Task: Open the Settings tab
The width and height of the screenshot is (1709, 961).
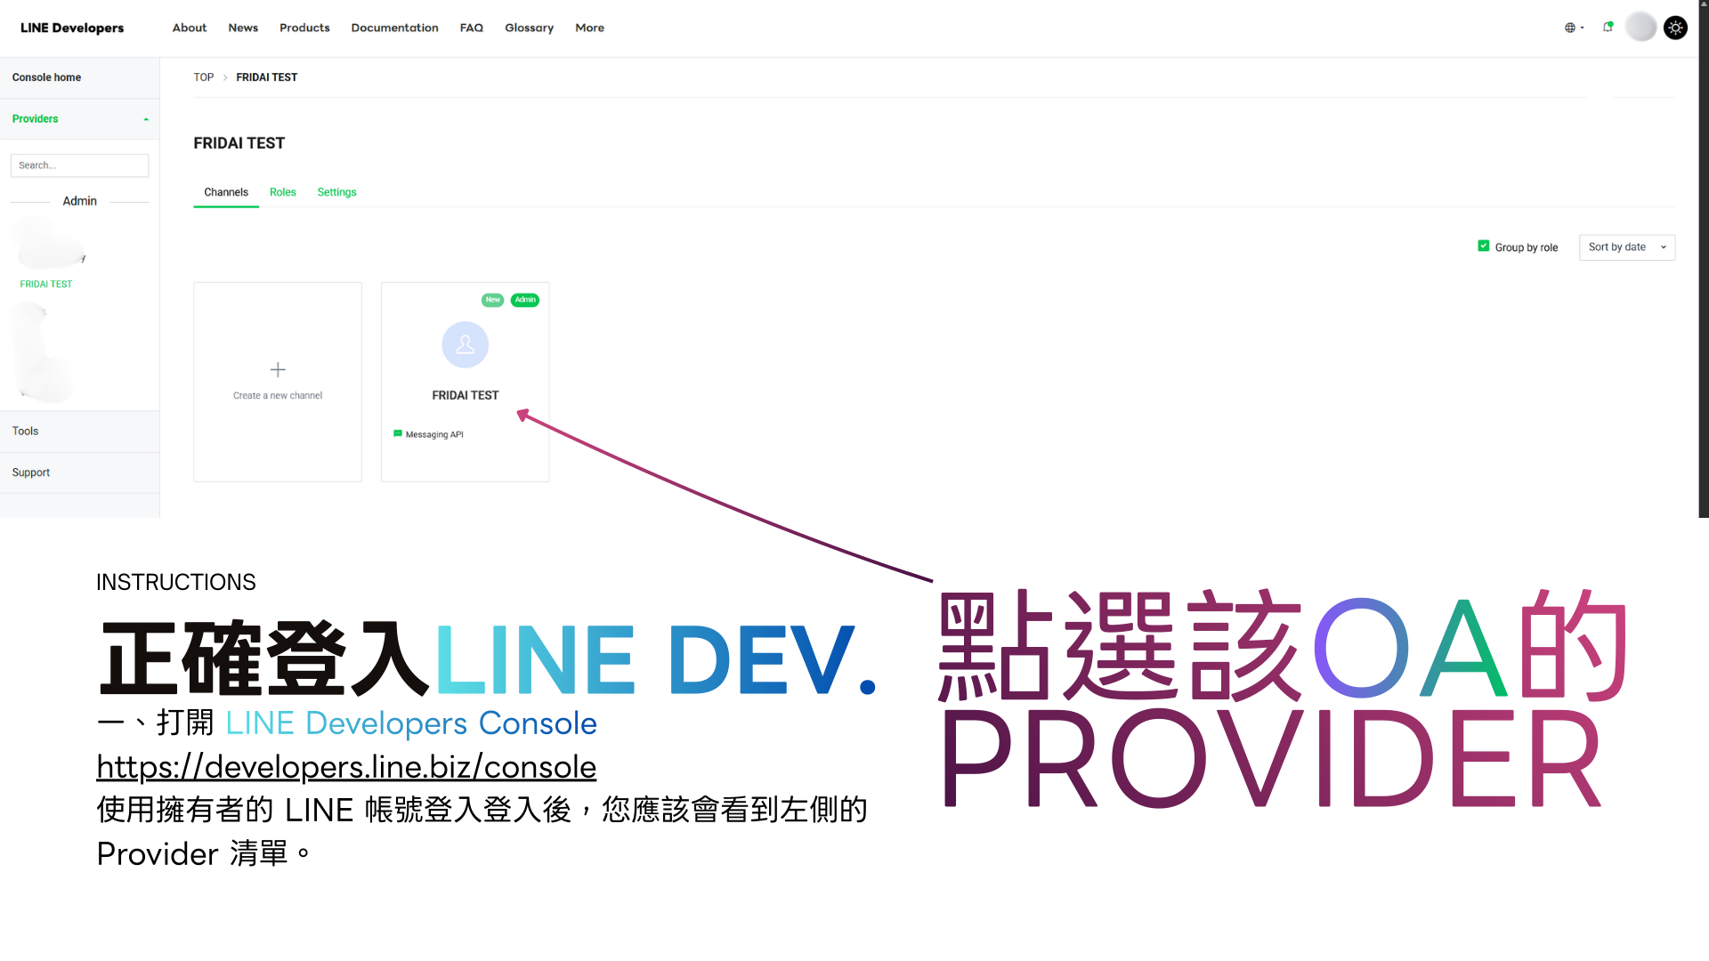Action: pyautogui.click(x=336, y=192)
